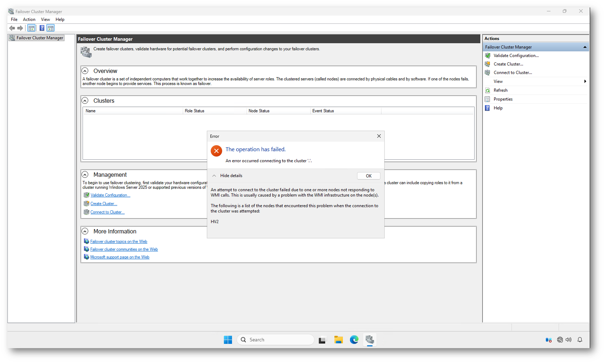The height and width of the screenshot is (363, 605).
Task: Click the Show/Hide Console Tree toolbar icon
Action: pos(32,28)
